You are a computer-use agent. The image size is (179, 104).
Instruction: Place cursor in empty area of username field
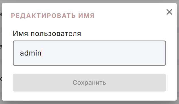coord(103,53)
